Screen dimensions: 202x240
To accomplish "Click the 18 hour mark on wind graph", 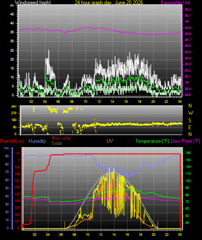I will point(139,101).
